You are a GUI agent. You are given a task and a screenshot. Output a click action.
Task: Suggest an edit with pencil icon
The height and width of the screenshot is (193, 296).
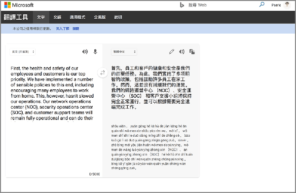pyautogui.click(x=171, y=51)
